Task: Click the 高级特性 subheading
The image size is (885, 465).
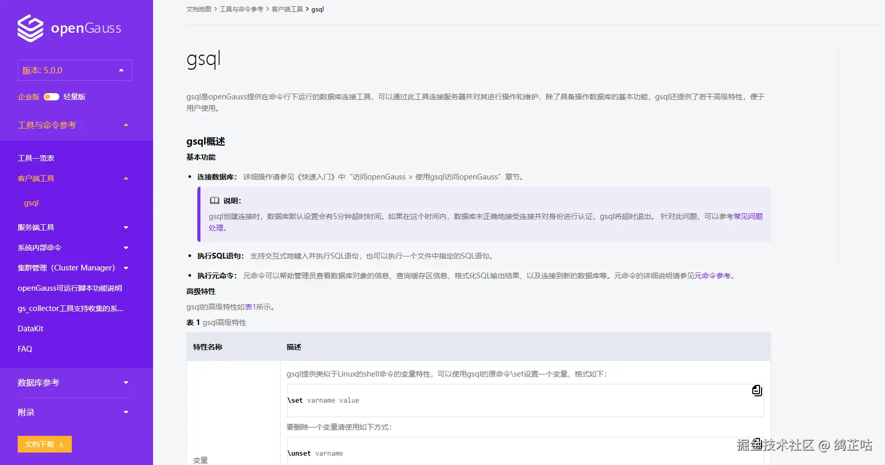Action: coord(201,291)
